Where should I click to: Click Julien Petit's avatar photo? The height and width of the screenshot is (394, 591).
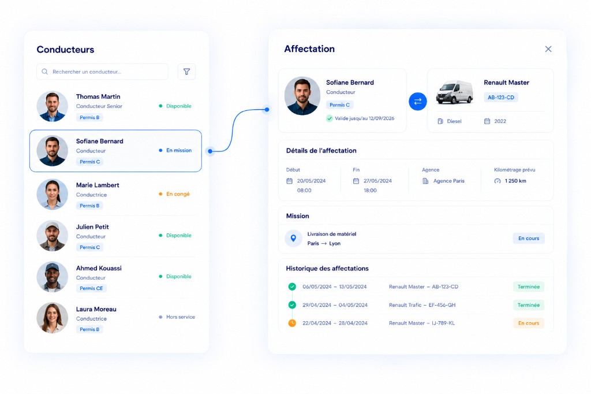pos(53,236)
